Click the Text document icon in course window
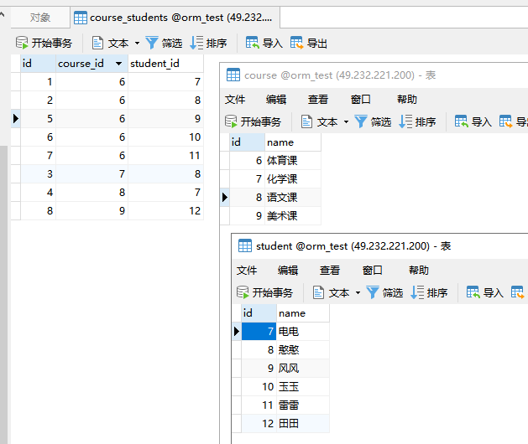Screen dimensions: 528x444 coord(306,121)
